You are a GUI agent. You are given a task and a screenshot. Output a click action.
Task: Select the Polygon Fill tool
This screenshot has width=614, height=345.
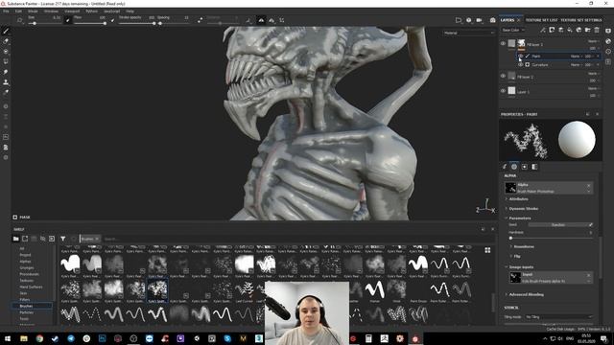[6, 61]
